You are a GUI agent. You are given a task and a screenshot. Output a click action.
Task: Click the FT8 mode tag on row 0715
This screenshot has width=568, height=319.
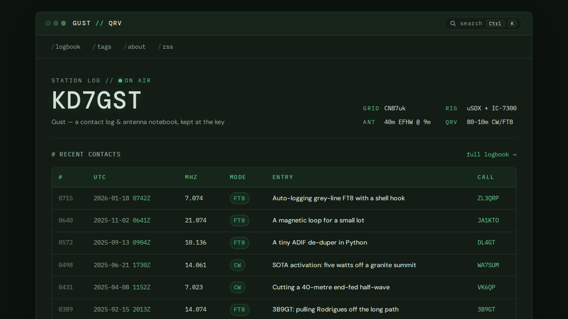239,198
